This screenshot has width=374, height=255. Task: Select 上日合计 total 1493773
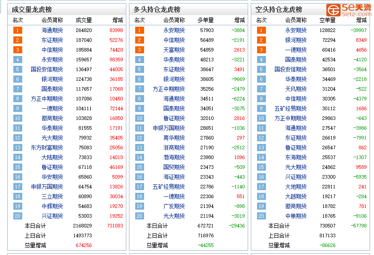83,235
